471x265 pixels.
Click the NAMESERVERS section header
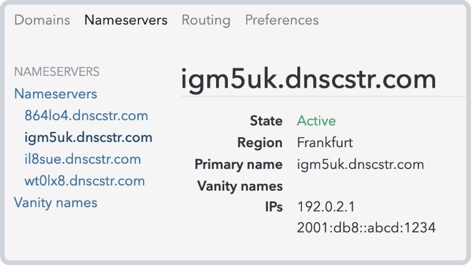click(57, 72)
